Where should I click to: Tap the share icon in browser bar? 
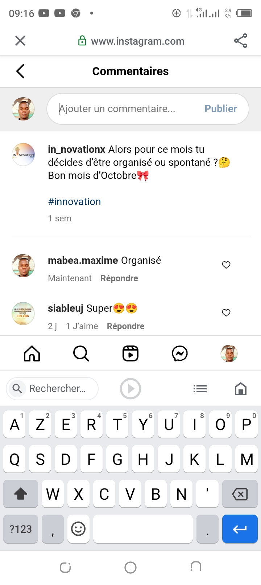click(x=241, y=41)
